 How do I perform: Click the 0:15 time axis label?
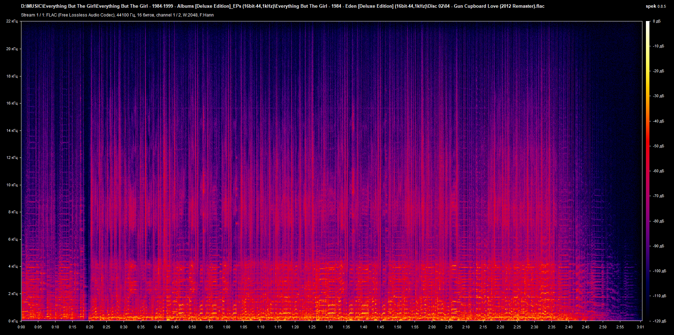pos(72,327)
